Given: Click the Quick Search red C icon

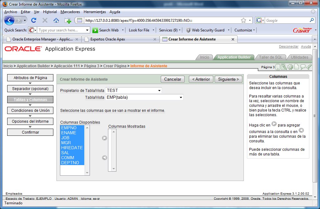Looking at the screenshot, I should click(x=32, y=30).
